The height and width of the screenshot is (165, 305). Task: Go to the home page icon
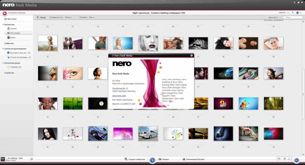5,13
